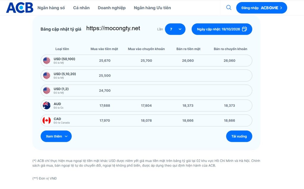
Task: Click the Mua vào tiền mặt column header
Action: point(104,49)
